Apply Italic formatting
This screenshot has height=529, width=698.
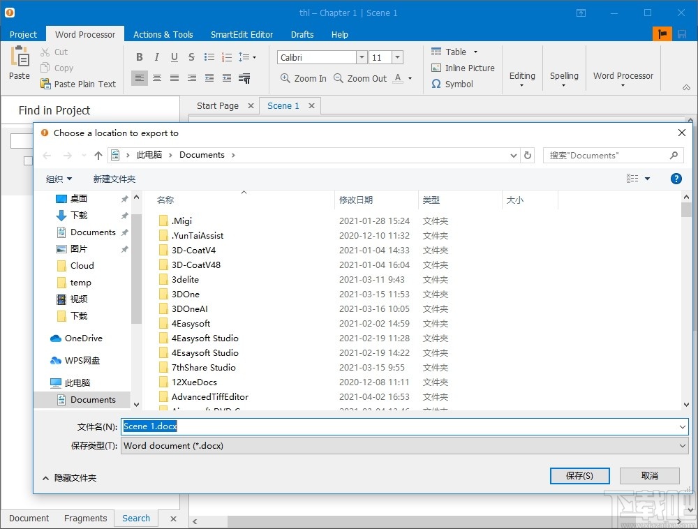pos(156,57)
